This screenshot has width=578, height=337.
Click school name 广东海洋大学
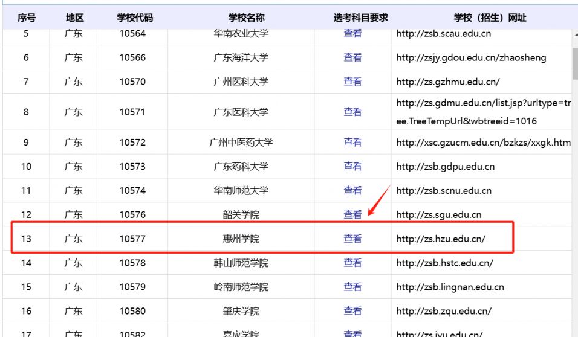pyautogui.click(x=241, y=57)
